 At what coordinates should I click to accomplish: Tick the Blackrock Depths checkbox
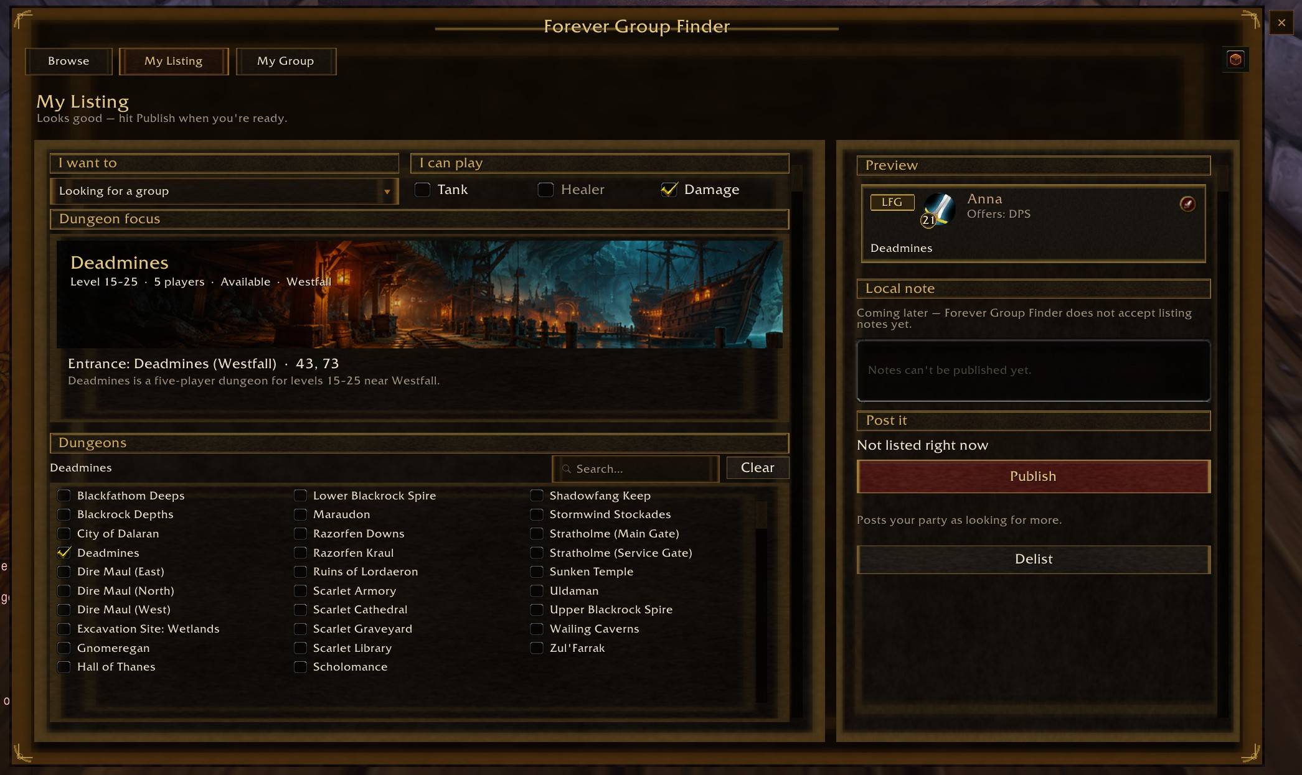click(64, 514)
